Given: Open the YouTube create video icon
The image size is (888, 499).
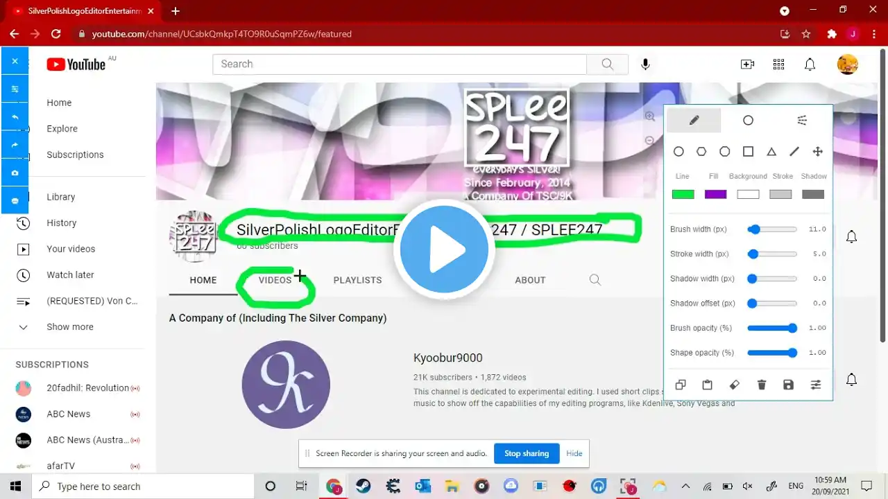Looking at the screenshot, I should (747, 64).
